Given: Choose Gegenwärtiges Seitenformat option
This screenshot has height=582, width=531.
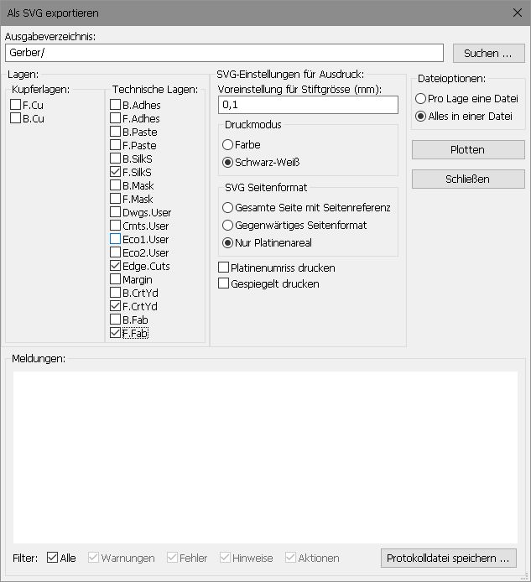Looking at the screenshot, I should [x=227, y=225].
